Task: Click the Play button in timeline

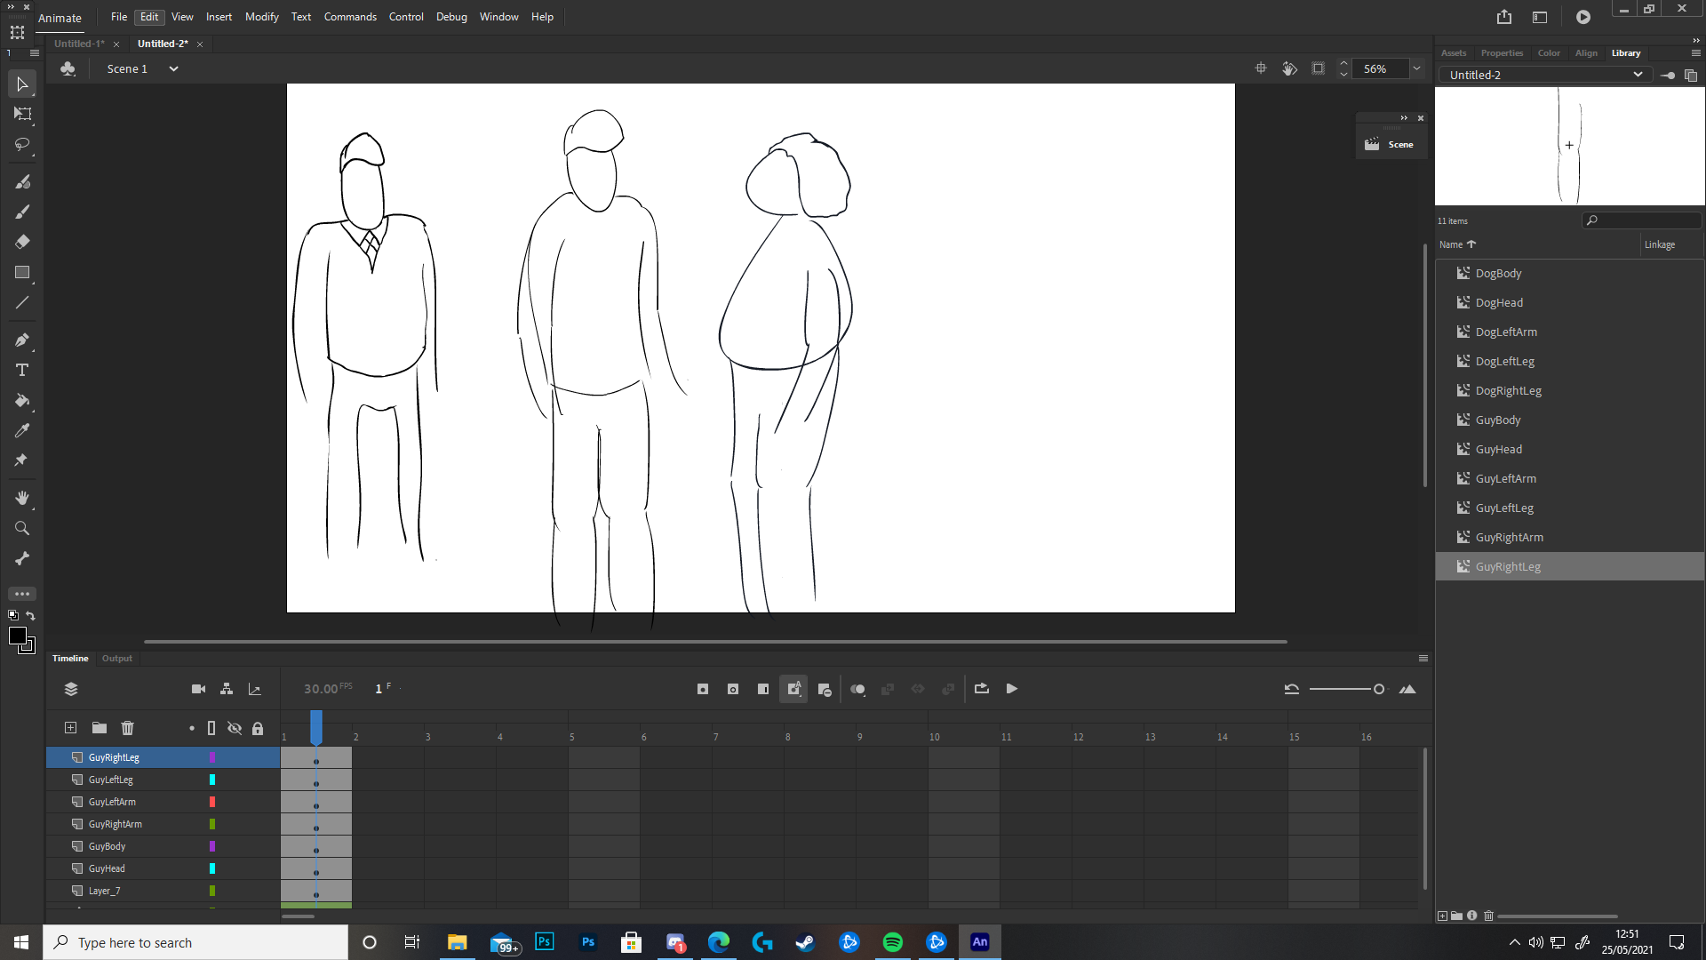Action: [1012, 689]
